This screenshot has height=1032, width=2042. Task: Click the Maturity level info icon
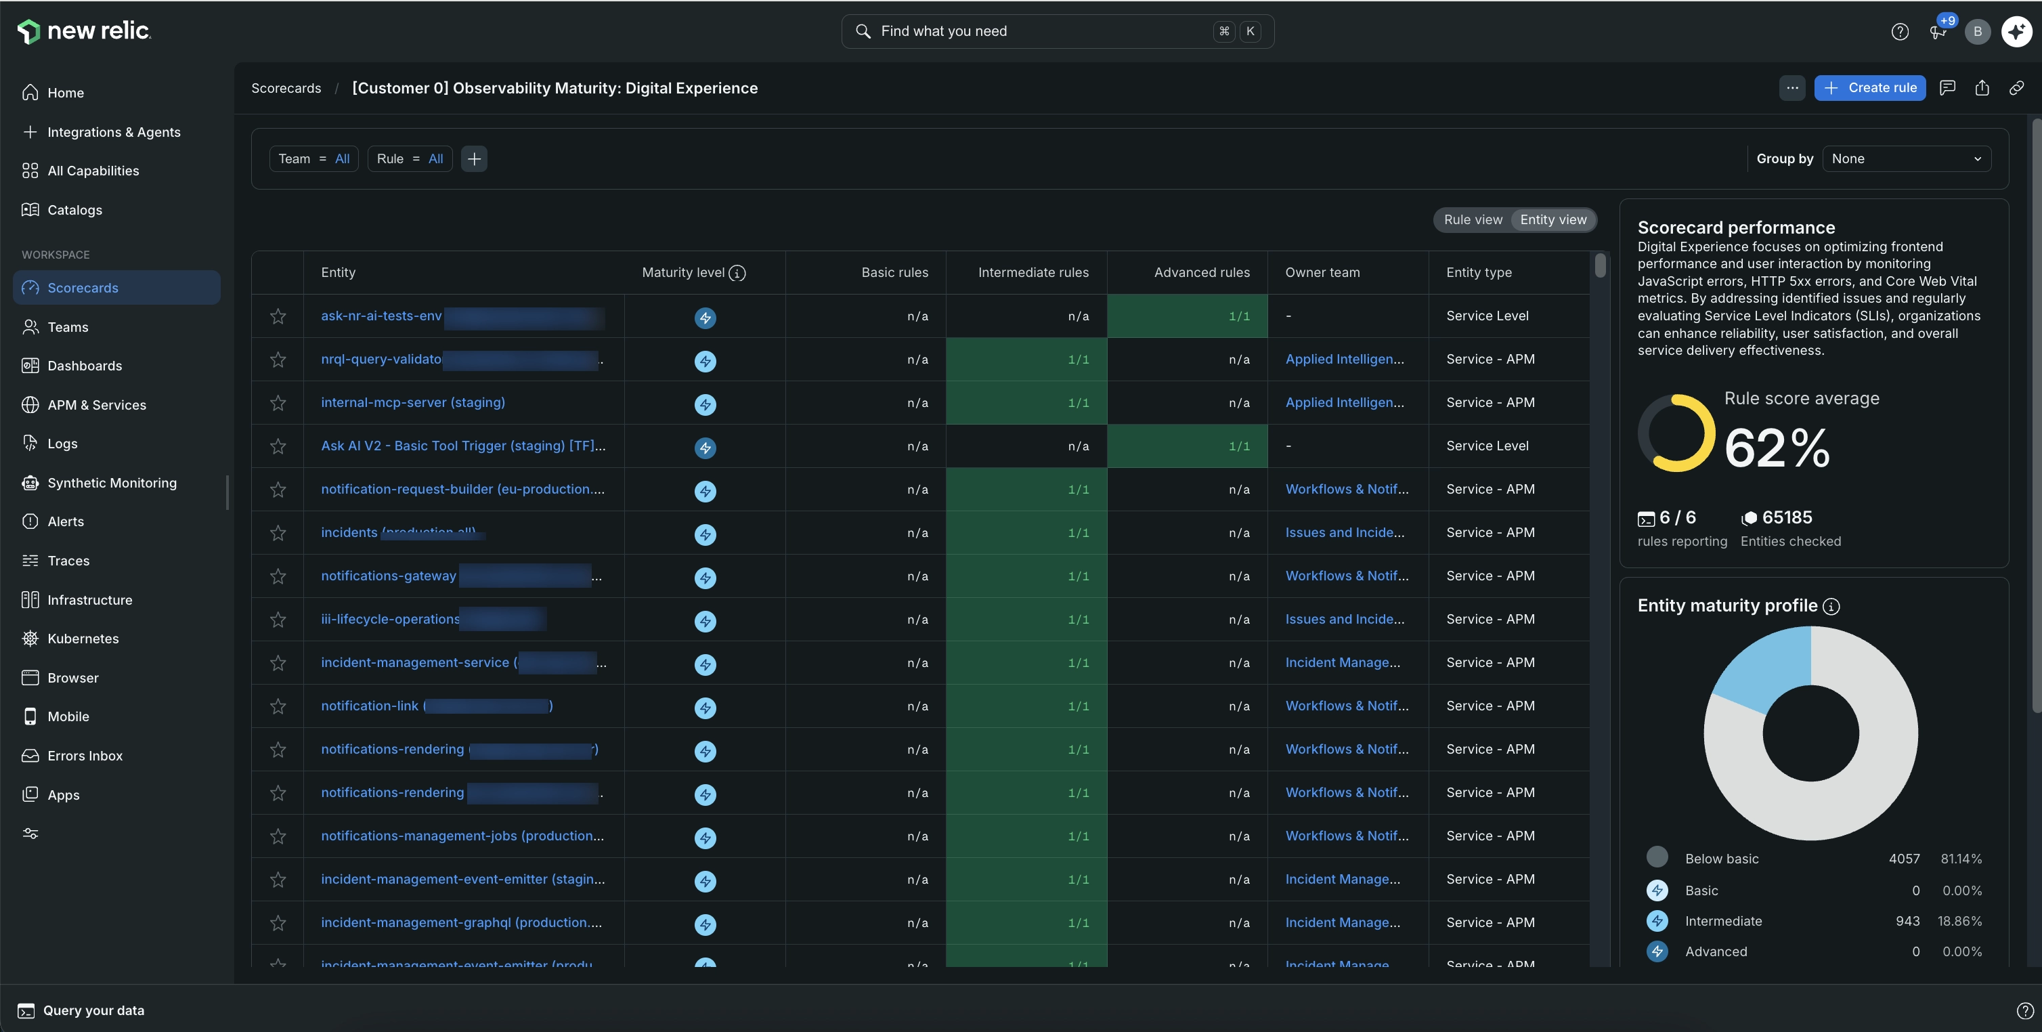(x=737, y=273)
